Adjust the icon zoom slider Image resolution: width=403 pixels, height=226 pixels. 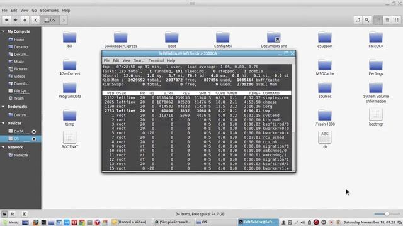point(387,214)
